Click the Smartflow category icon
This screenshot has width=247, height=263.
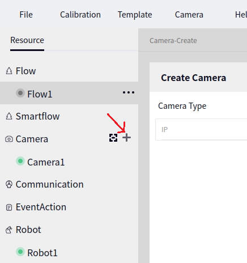click(9, 116)
